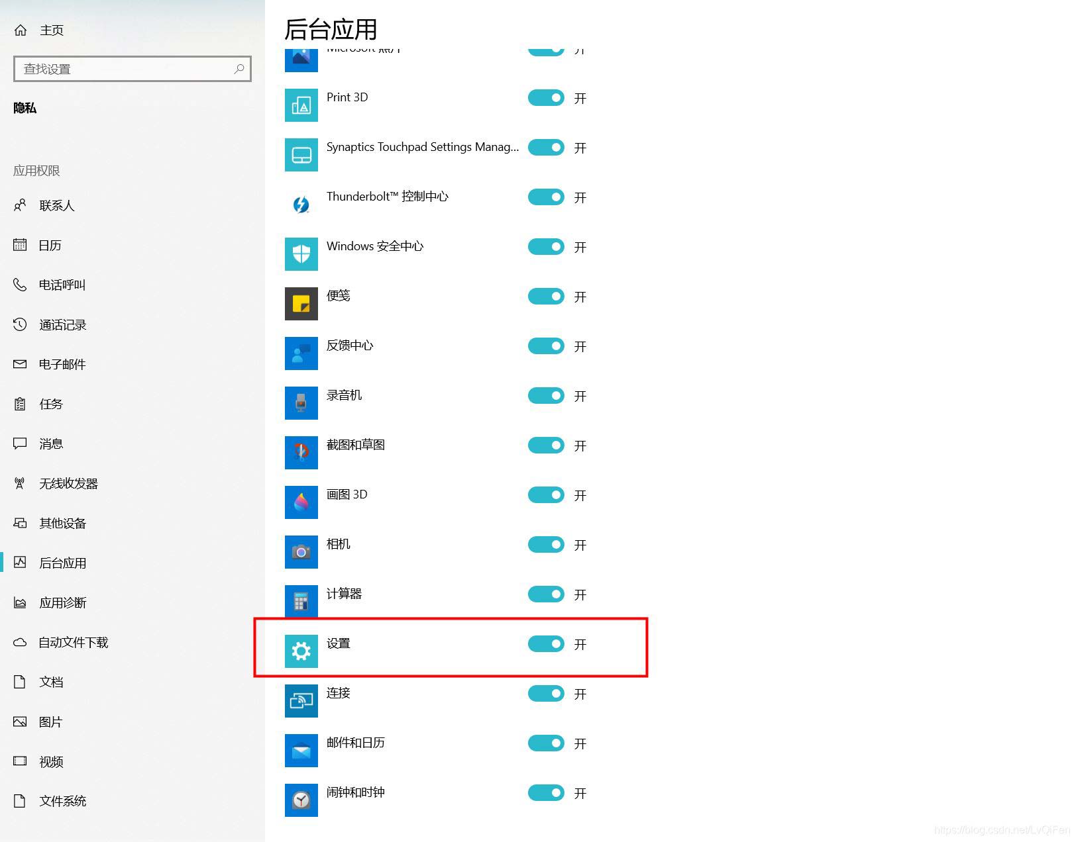The height and width of the screenshot is (842, 1076).
Task: Open 文档 privacy page
Action: coord(133,682)
